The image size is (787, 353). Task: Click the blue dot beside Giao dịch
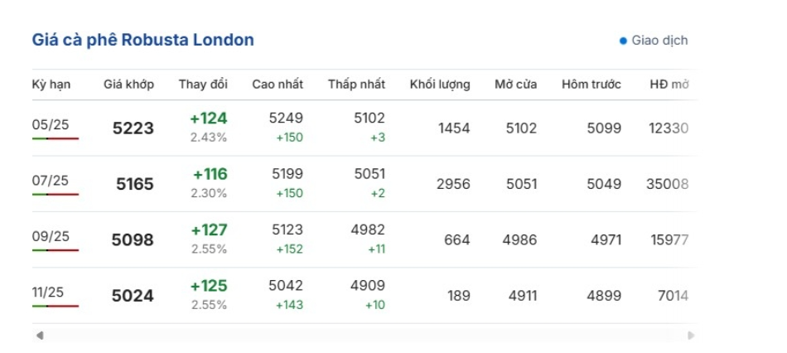[623, 41]
